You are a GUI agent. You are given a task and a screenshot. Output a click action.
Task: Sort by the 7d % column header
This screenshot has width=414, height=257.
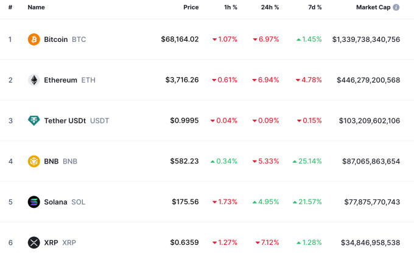click(314, 7)
